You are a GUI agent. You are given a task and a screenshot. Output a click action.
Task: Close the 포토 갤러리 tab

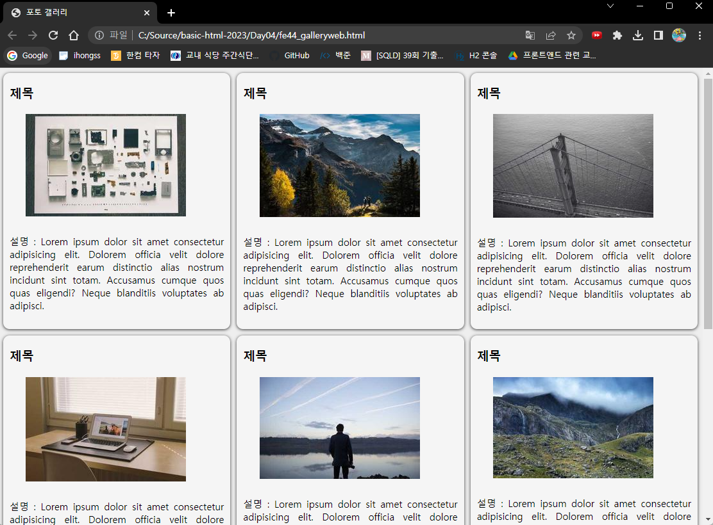click(x=146, y=13)
